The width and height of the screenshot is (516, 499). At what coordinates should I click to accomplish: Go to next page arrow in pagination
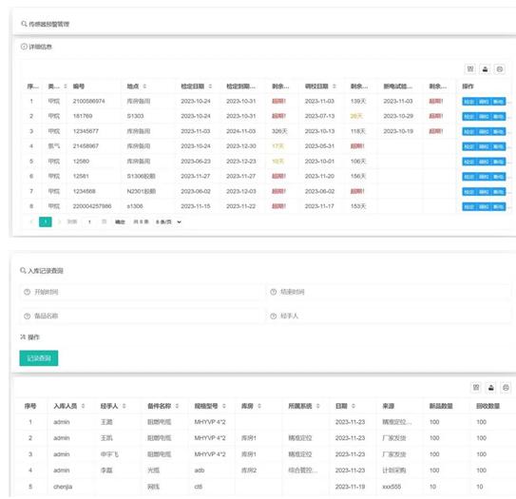coord(59,221)
